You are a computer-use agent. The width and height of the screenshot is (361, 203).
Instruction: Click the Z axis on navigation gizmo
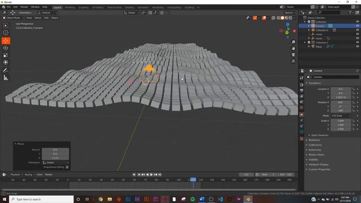(288, 24)
